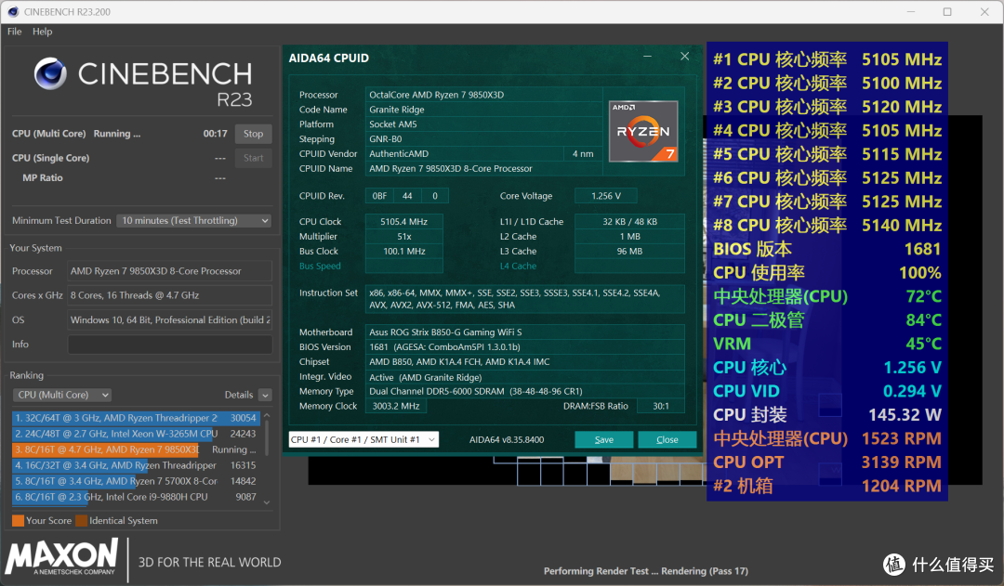Click Cinebench title bar app icon
The height and width of the screenshot is (586, 1004).
pos(13,11)
